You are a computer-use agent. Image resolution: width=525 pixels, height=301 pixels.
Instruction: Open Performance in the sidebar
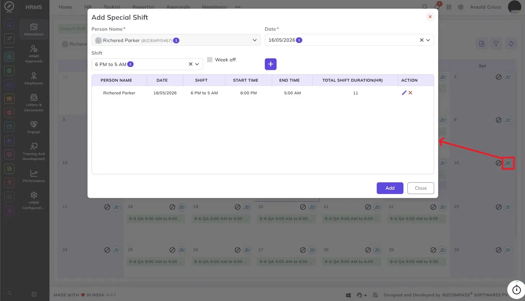coord(34,176)
